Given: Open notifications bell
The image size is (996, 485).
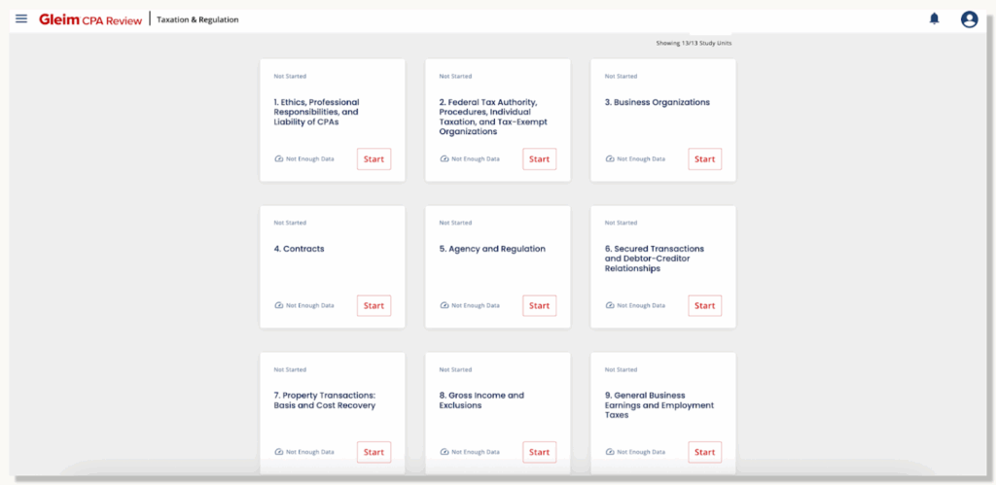Looking at the screenshot, I should [934, 19].
